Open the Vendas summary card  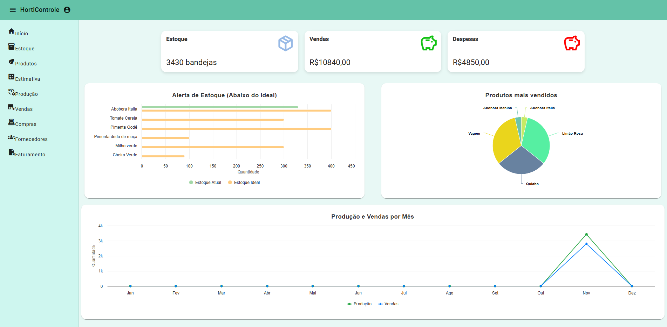[373, 51]
